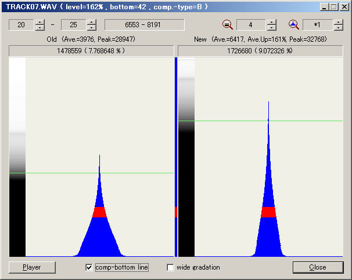Click the New count 1726680 bar
Viewport: 352px width, 280px height.
260,51
